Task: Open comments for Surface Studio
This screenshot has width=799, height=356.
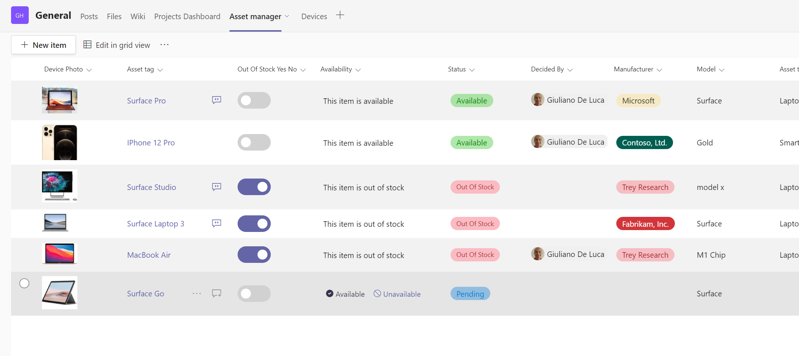Action: (x=217, y=187)
